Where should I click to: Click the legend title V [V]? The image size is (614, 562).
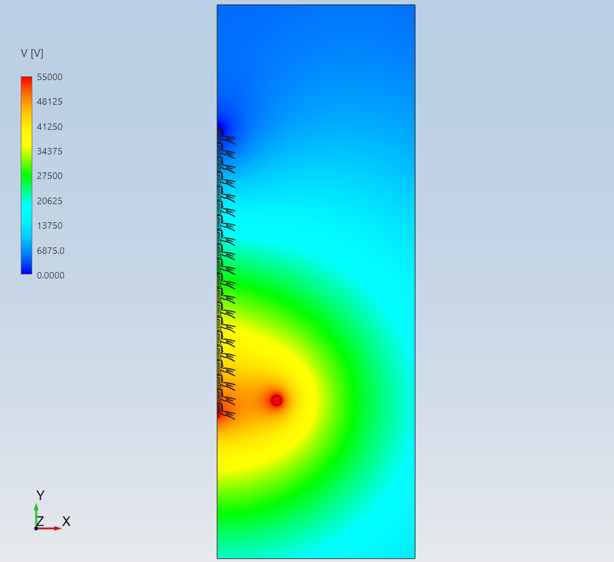(x=32, y=53)
